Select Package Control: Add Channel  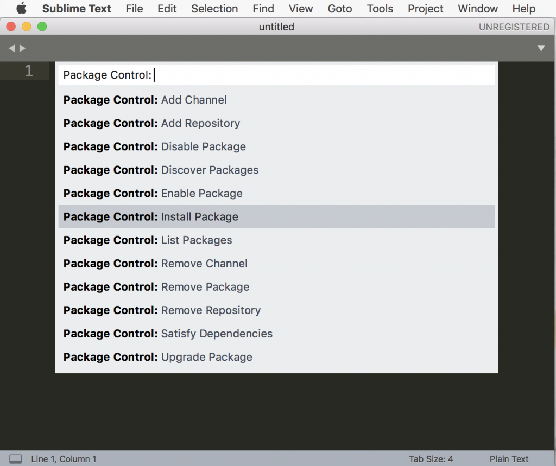(276, 100)
